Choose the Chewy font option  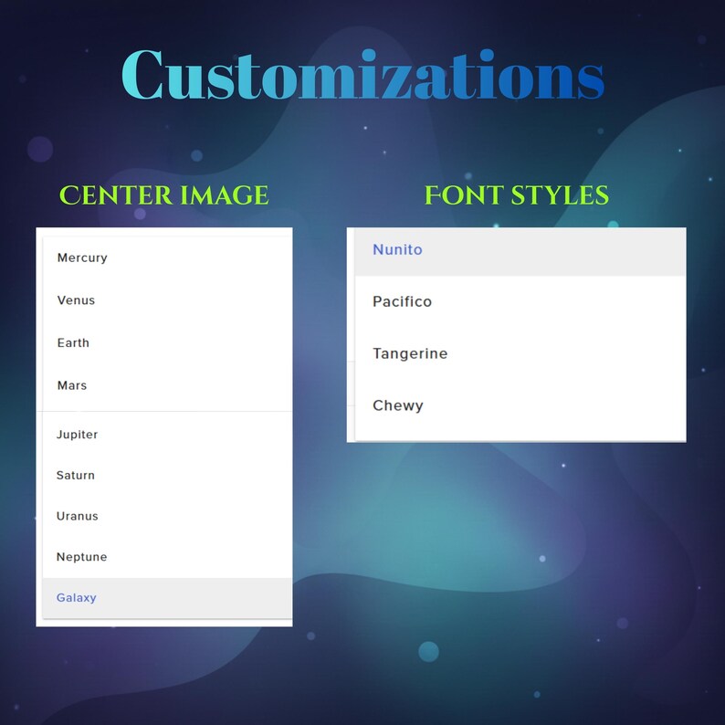(520, 405)
